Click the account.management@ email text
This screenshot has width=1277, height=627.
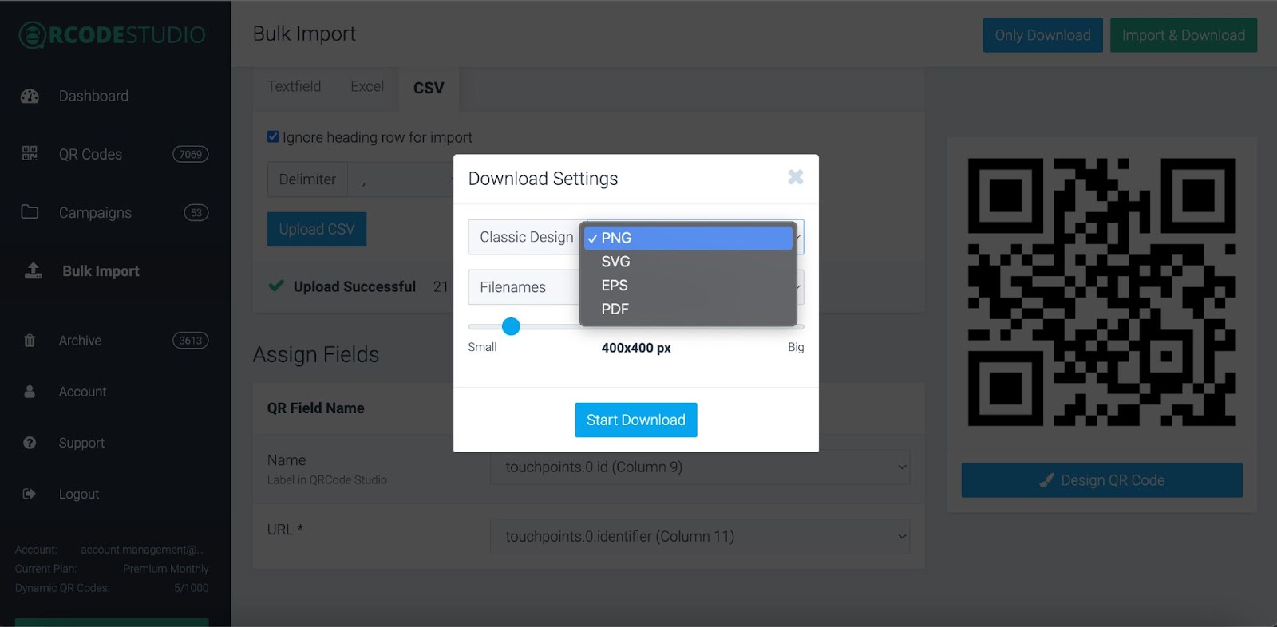pos(142,550)
